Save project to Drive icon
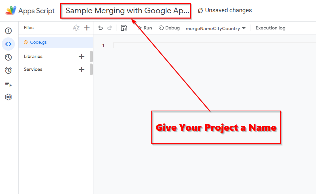This screenshot has height=194, width=316. point(124,28)
